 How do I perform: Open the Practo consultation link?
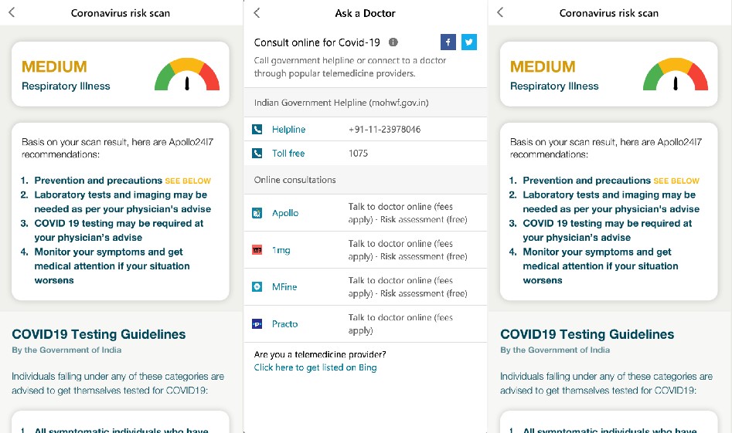(x=284, y=323)
